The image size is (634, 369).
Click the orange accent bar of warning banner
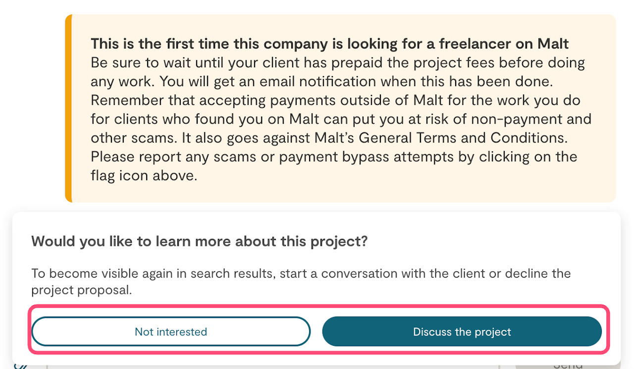[x=68, y=108]
